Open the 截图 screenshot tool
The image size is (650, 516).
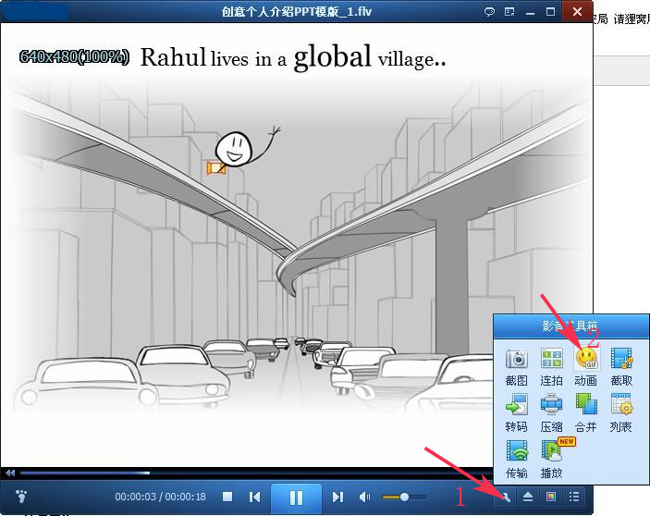click(516, 360)
